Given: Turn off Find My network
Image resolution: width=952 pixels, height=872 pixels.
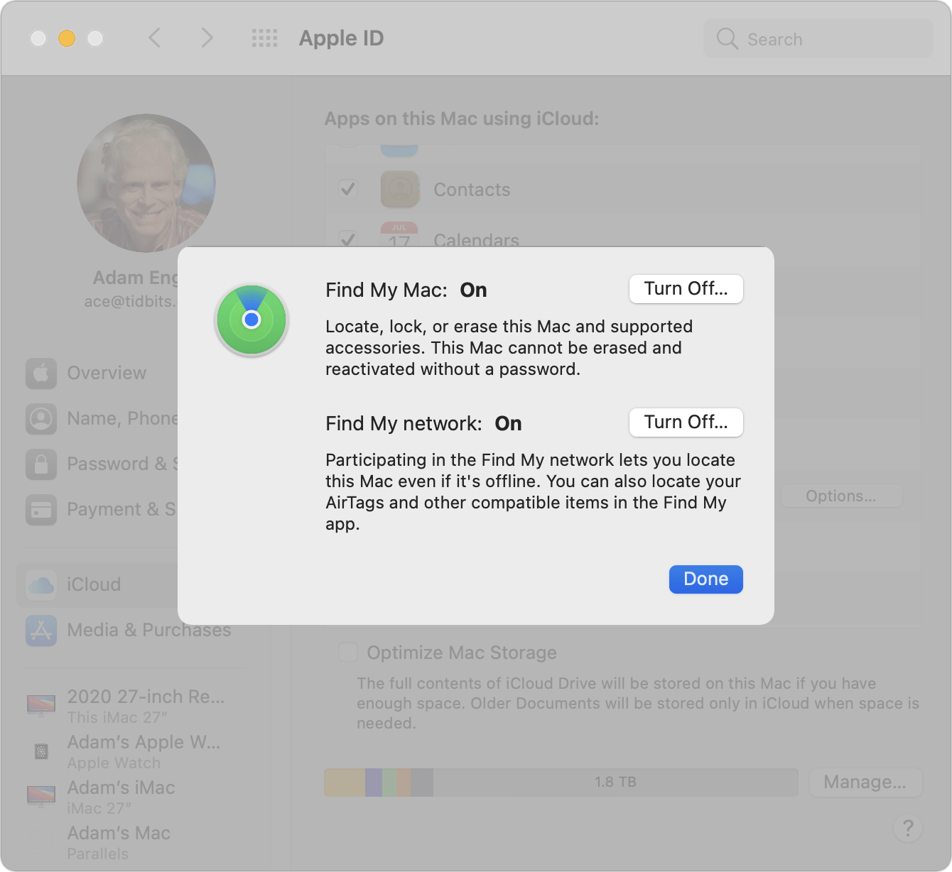Looking at the screenshot, I should click(686, 423).
